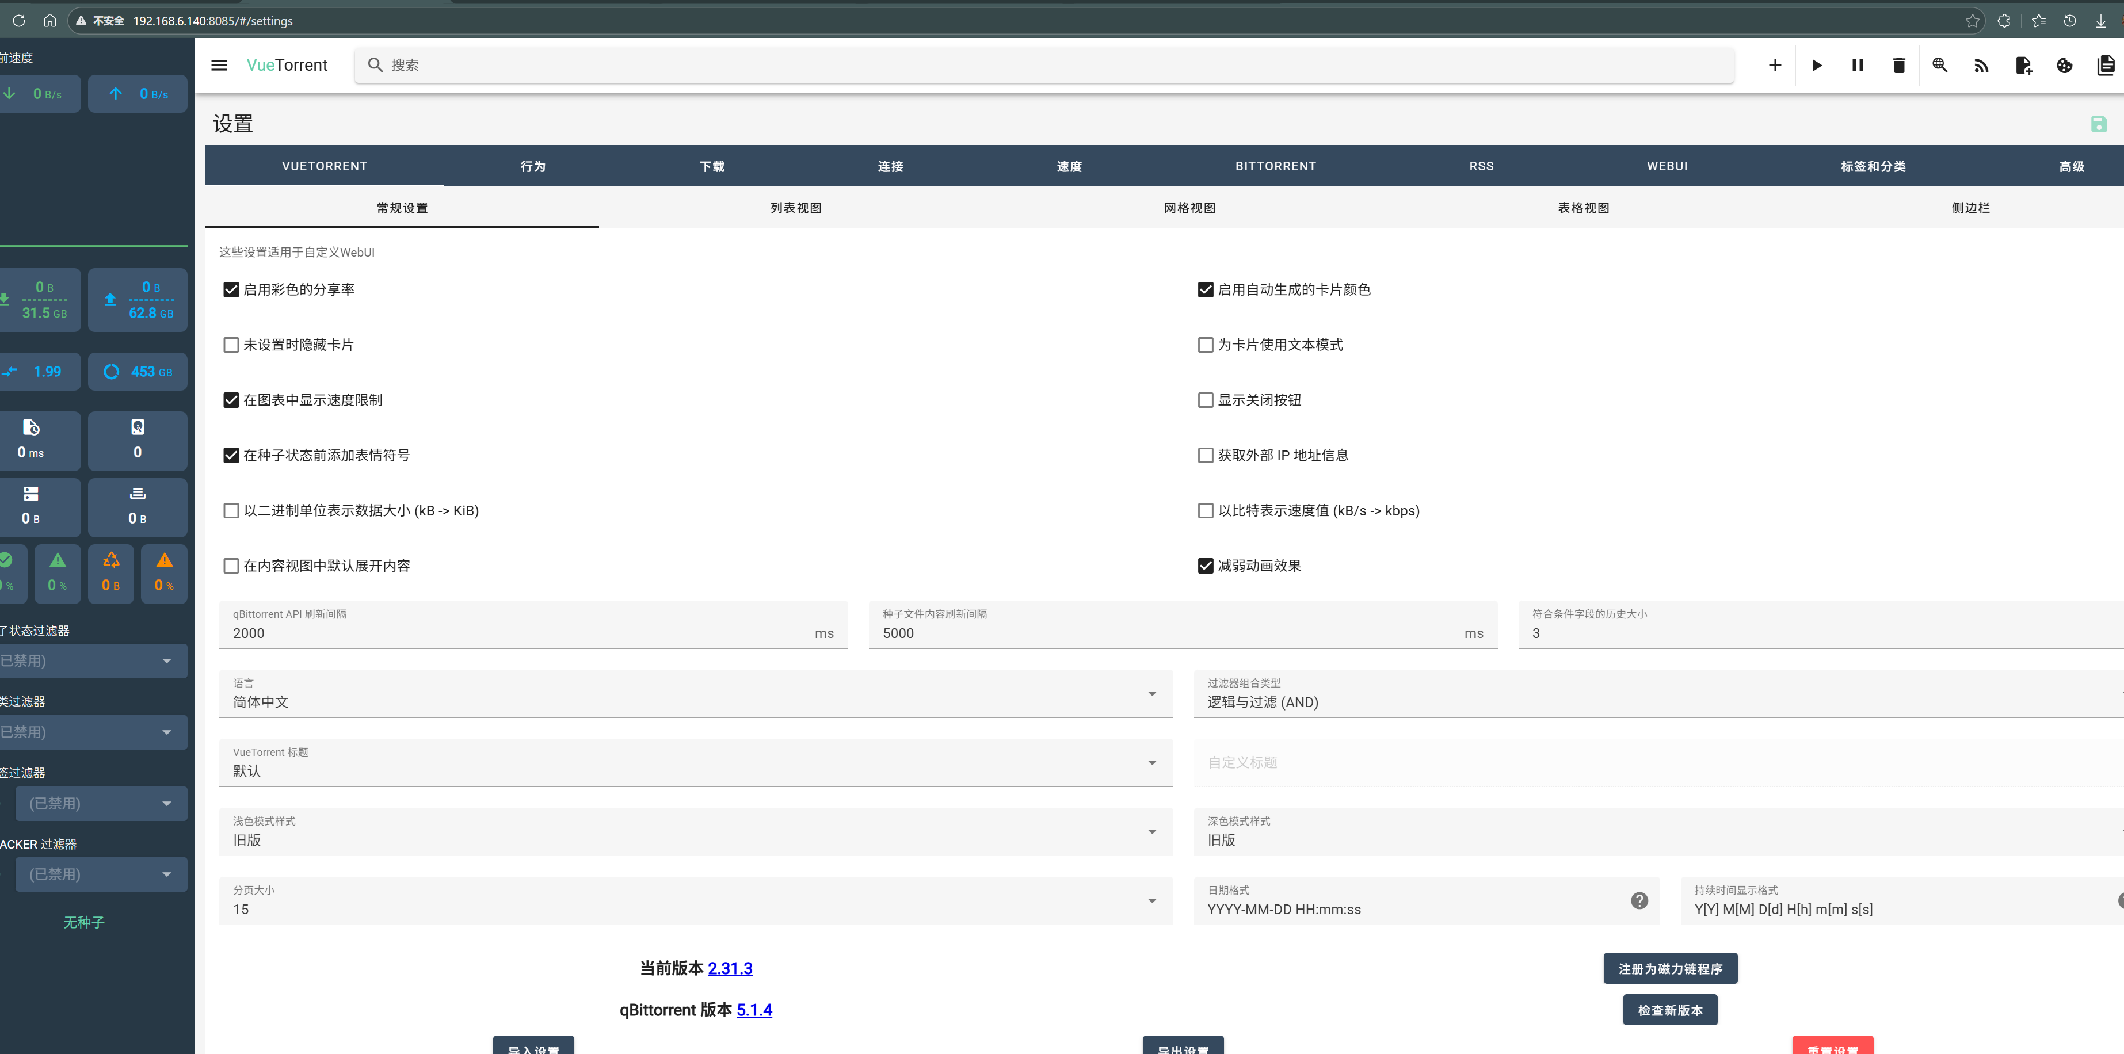2124x1054 pixels.
Task: Open the VueTorrent 标题 dropdown
Action: (1151, 762)
